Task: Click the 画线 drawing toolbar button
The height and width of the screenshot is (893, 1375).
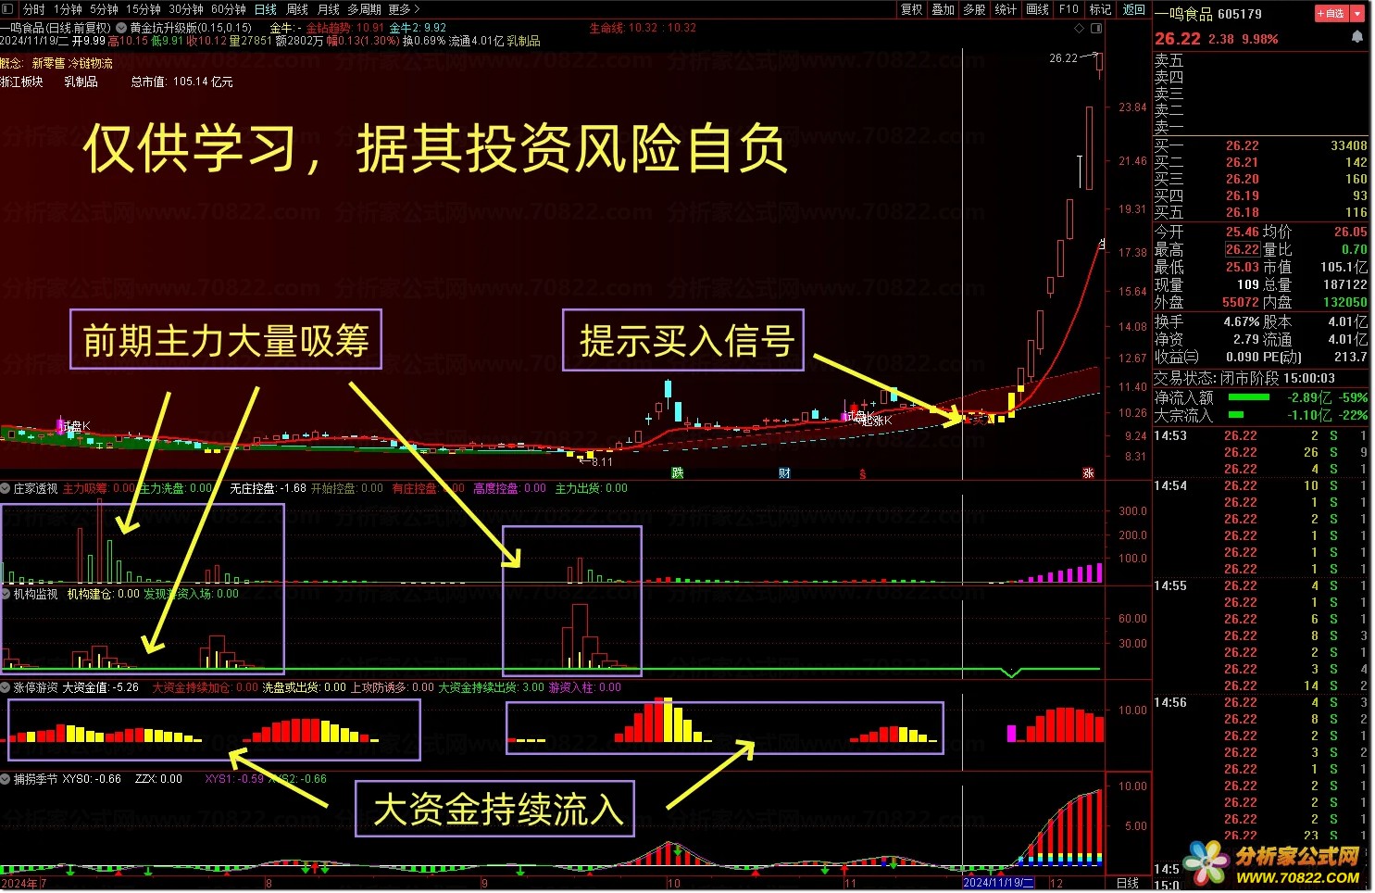Action: pyautogui.click(x=1038, y=9)
